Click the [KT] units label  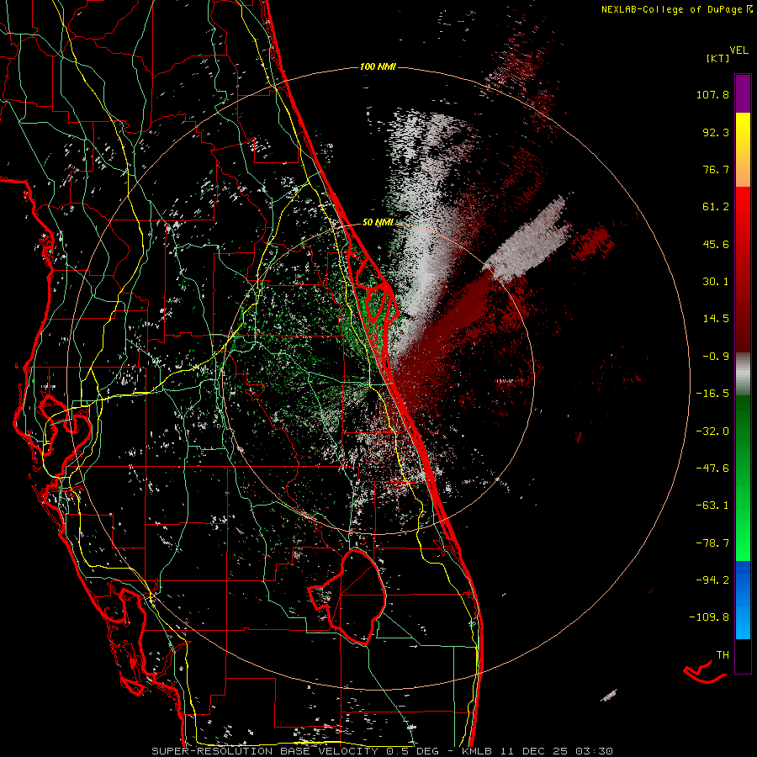717,58
